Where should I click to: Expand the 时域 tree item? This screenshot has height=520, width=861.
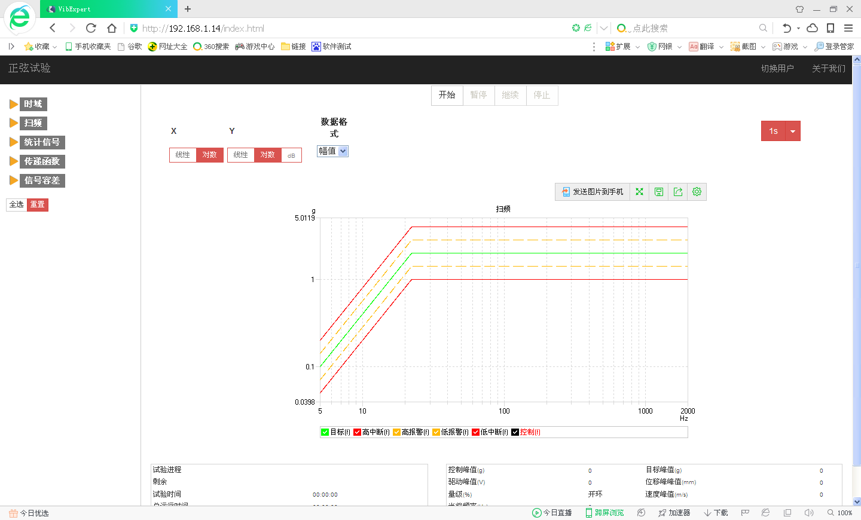pyautogui.click(x=13, y=104)
